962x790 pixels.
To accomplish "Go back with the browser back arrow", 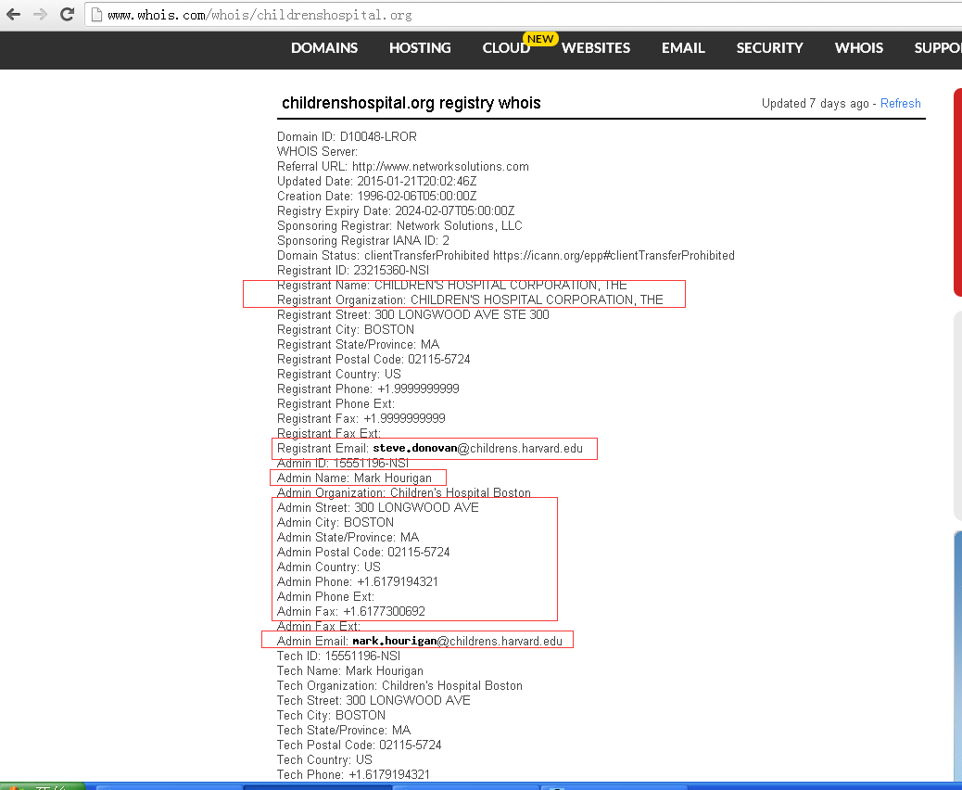I will pyautogui.click(x=14, y=14).
